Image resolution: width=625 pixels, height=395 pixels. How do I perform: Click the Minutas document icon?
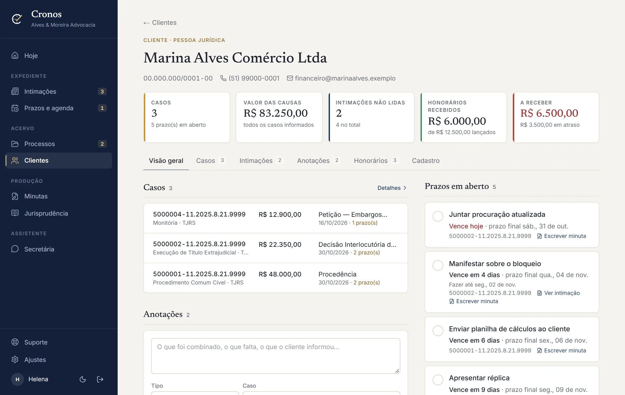click(15, 196)
